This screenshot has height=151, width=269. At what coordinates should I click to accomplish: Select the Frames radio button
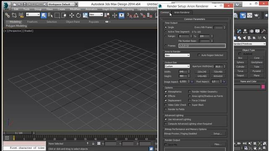coord(166,46)
